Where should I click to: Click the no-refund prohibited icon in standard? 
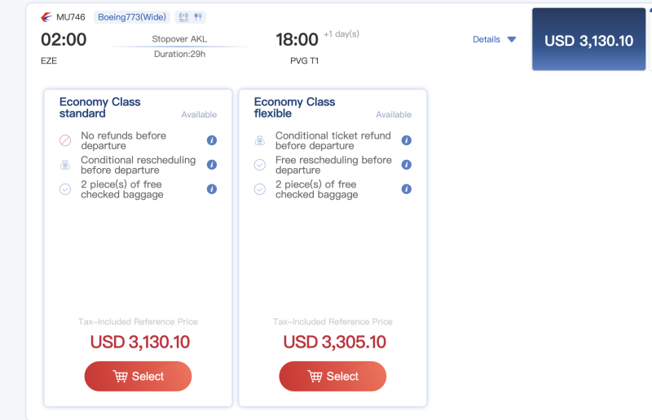pos(65,140)
